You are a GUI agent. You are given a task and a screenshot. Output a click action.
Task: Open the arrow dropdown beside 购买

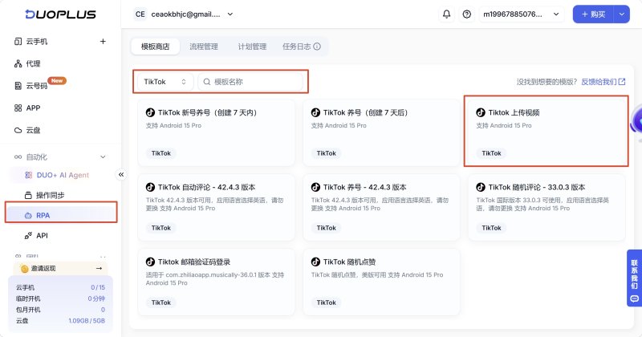(621, 14)
